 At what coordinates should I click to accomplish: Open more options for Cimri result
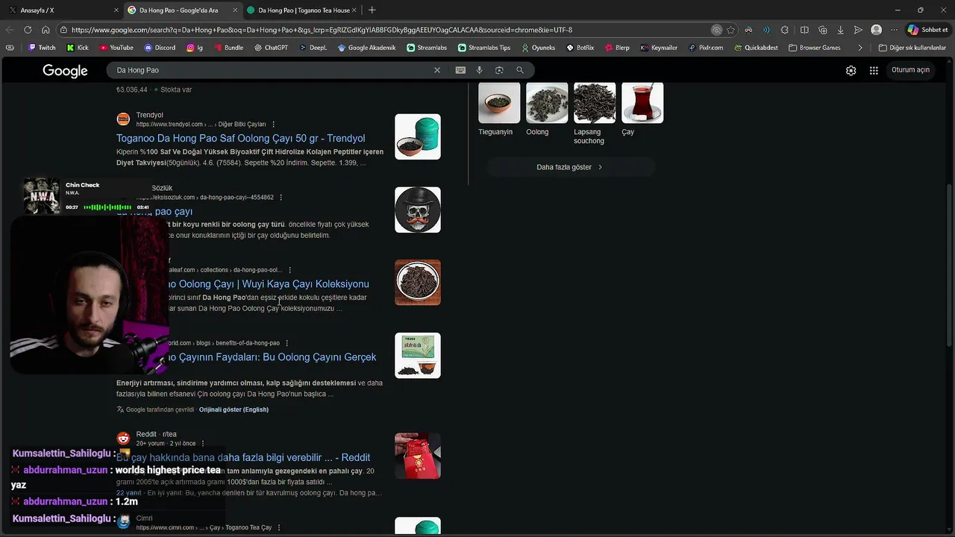click(x=278, y=527)
